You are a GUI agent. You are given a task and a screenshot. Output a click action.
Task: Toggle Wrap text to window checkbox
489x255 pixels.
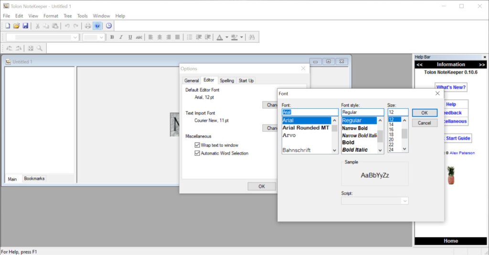pyautogui.click(x=197, y=145)
